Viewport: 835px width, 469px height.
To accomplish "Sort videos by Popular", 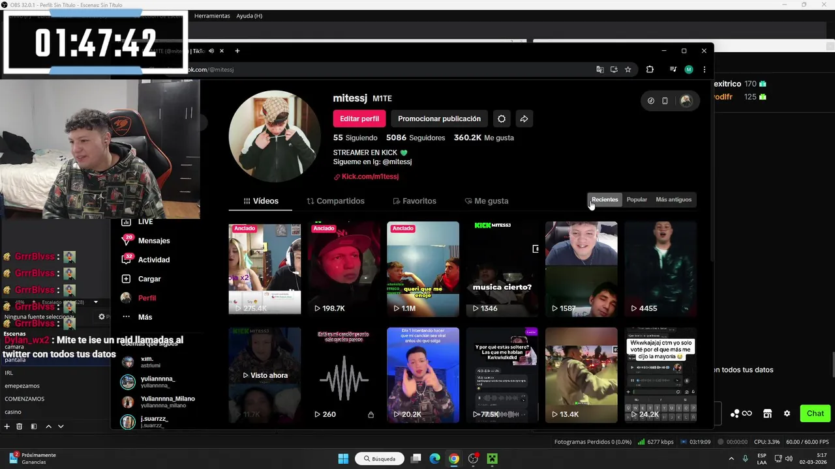I will (637, 200).
